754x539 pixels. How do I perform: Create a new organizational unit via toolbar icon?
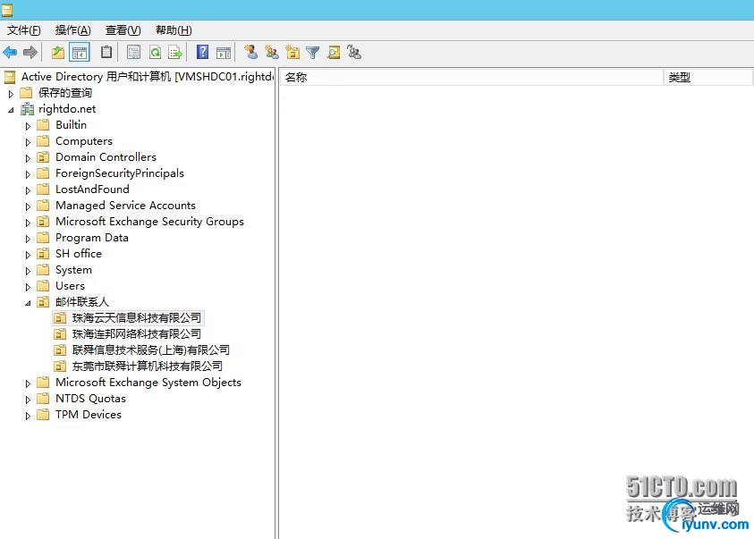click(x=292, y=52)
